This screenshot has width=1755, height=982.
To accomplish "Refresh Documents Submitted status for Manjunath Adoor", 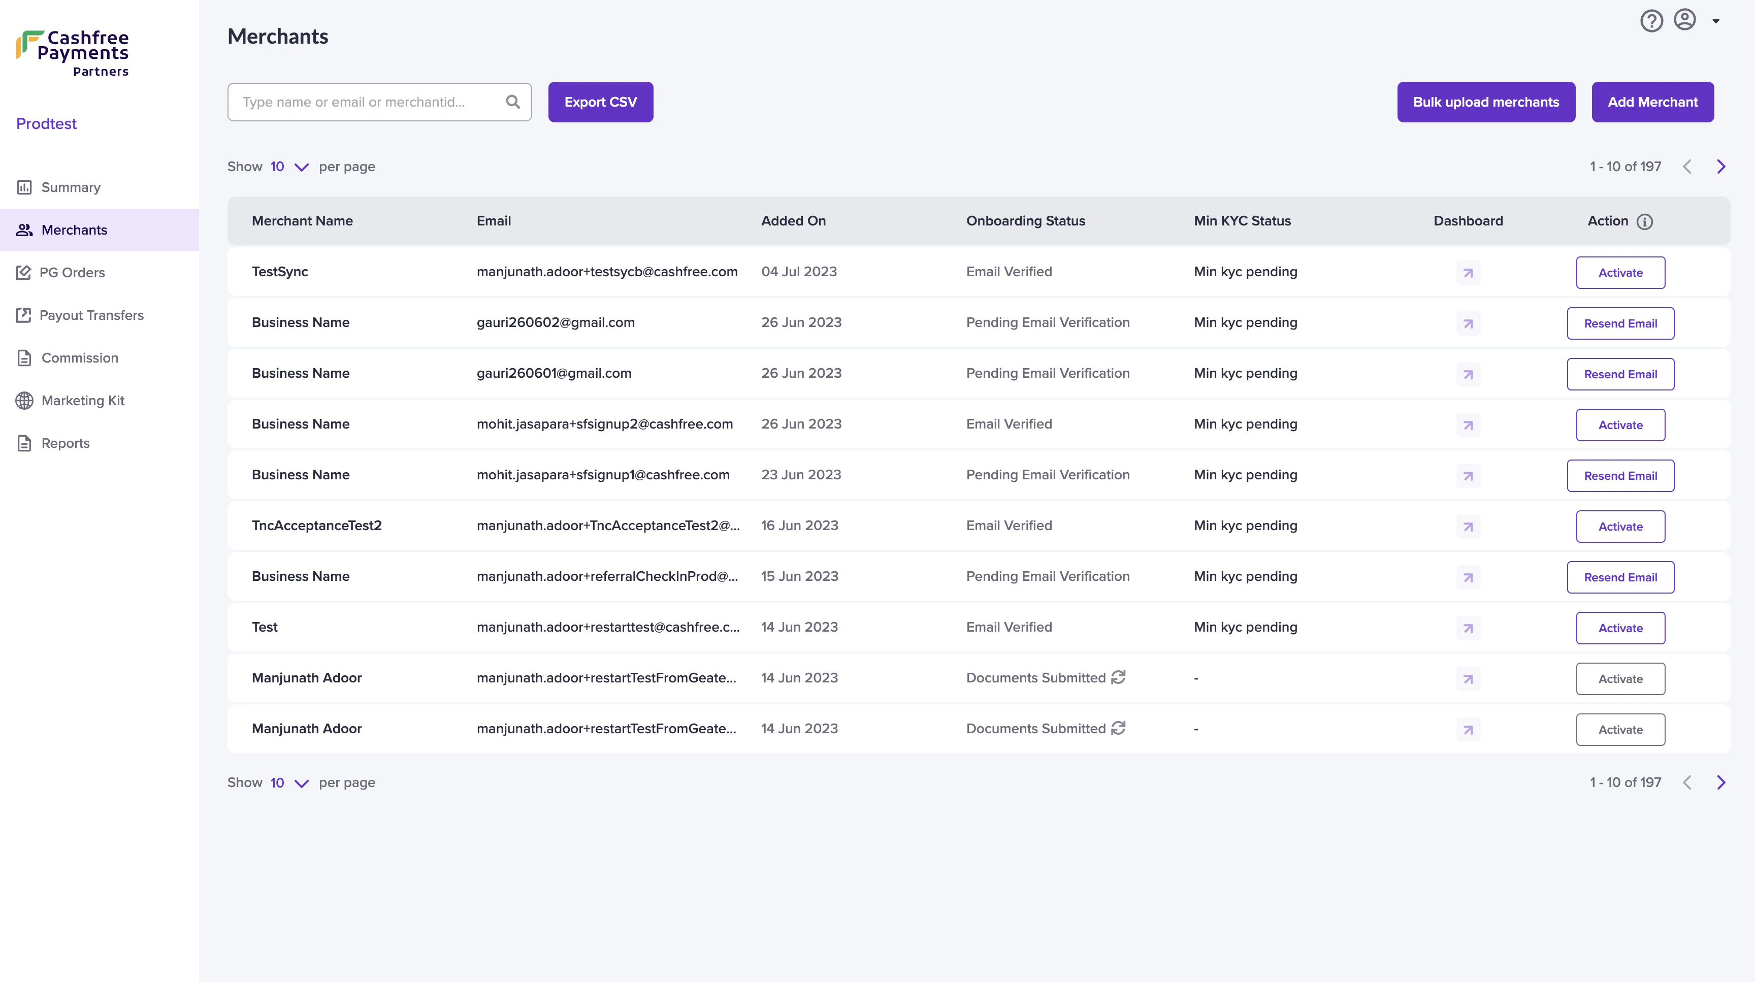I will (1118, 677).
